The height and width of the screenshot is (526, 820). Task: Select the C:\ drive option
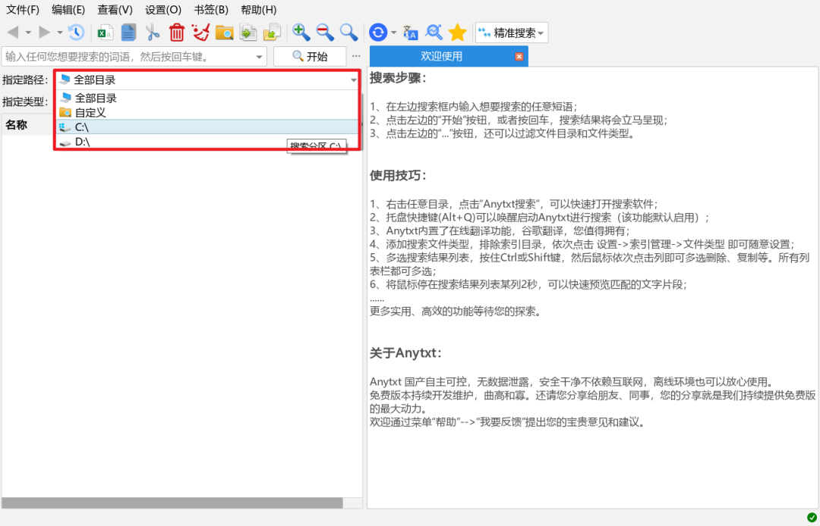click(x=207, y=127)
